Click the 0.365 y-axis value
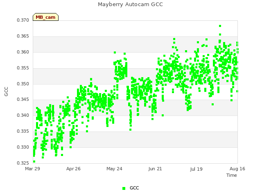Screen dimensions: 262x196 23,36
